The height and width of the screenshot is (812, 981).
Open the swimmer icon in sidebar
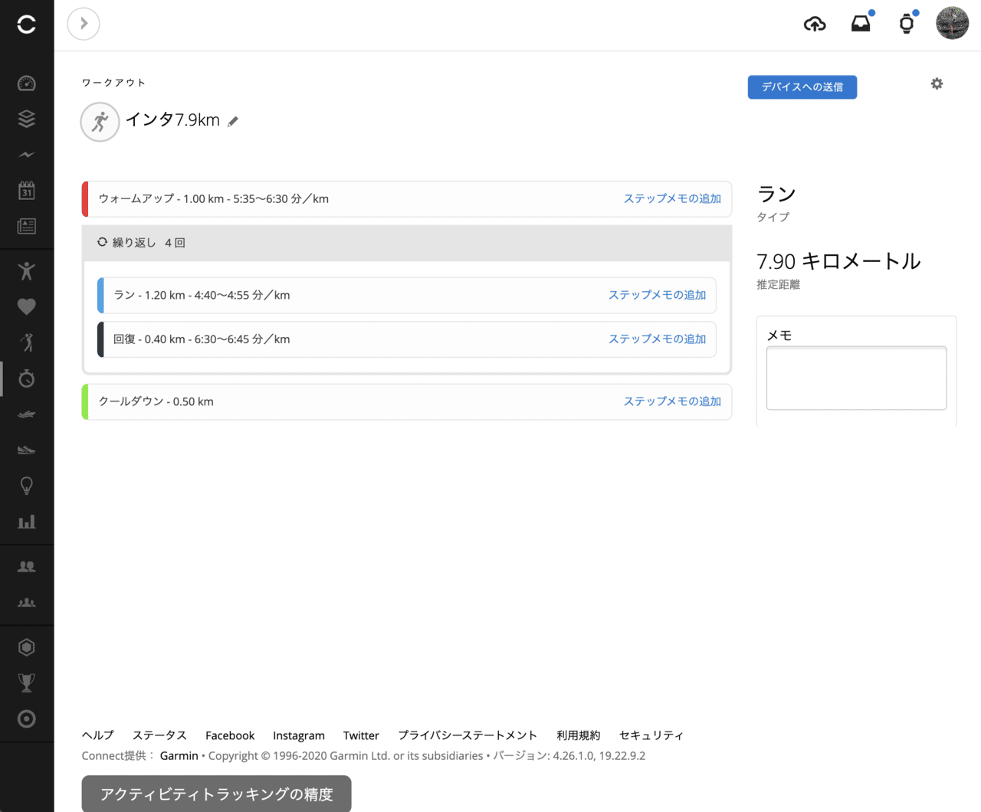[x=27, y=414]
